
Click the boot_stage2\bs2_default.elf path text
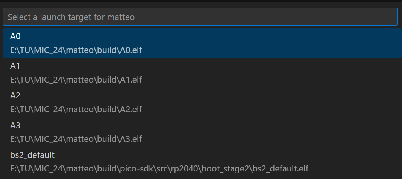click(159, 168)
